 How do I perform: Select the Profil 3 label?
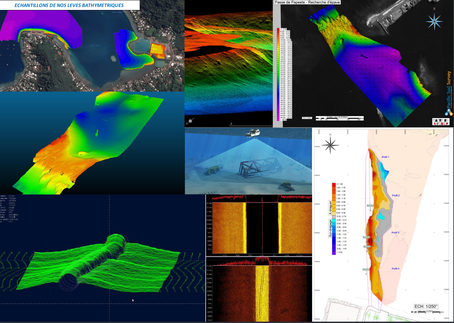tap(395, 233)
